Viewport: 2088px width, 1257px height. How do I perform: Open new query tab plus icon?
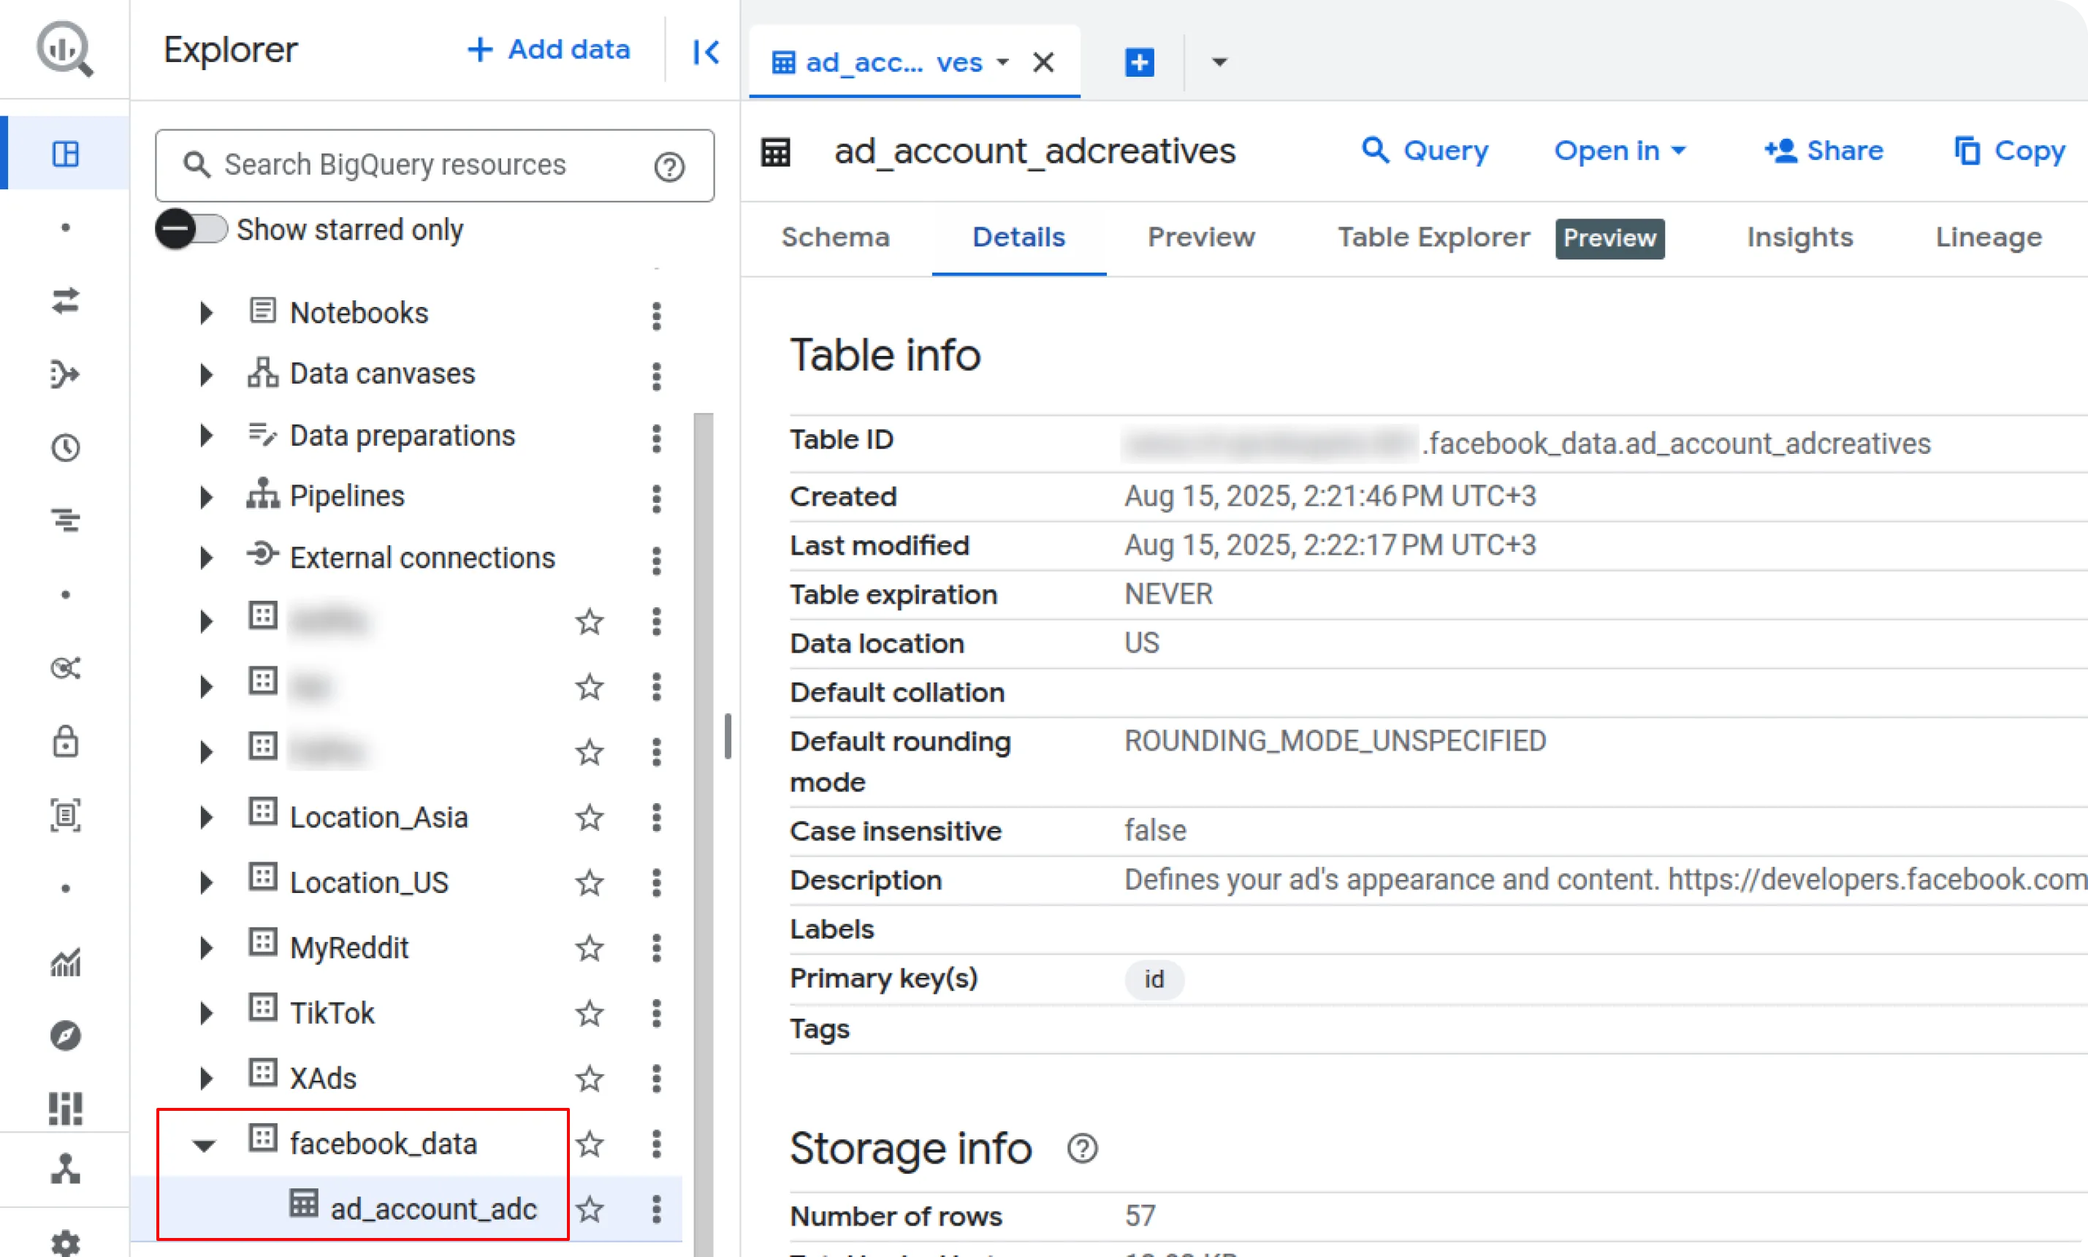click(x=1139, y=62)
